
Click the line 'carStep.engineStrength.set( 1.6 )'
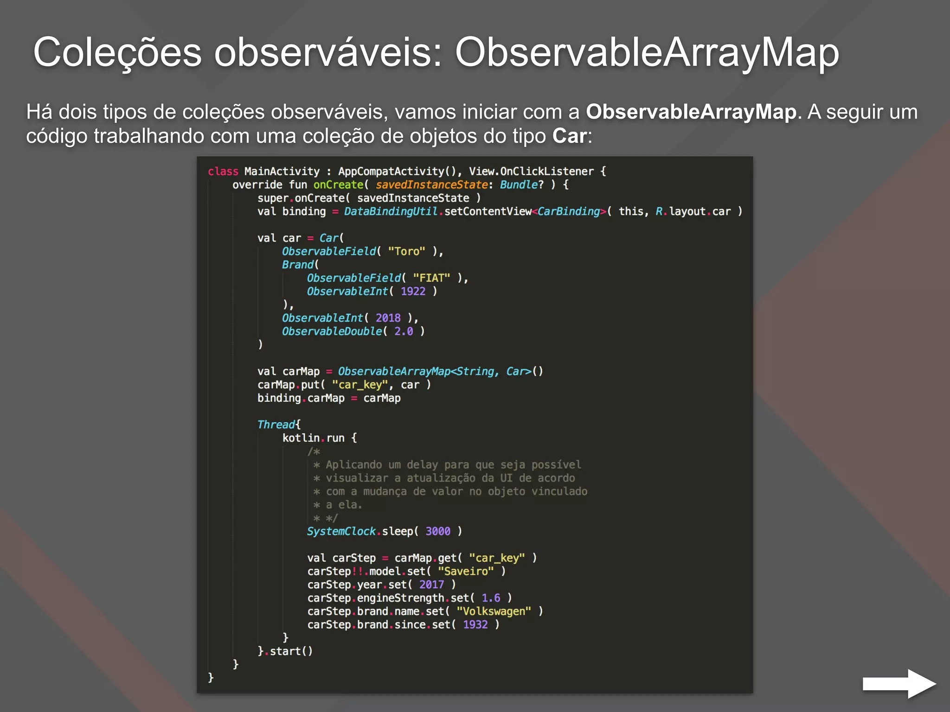pos(410,598)
